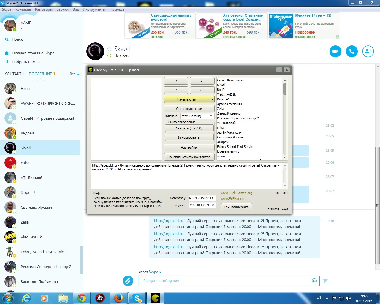The width and height of the screenshot is (380, 304).
Task: Open the www.Fuck-Games.org link
Action: tap(236, 193)
